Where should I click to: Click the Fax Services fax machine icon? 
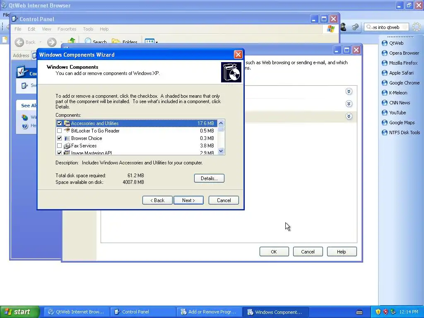click(67, 146)
